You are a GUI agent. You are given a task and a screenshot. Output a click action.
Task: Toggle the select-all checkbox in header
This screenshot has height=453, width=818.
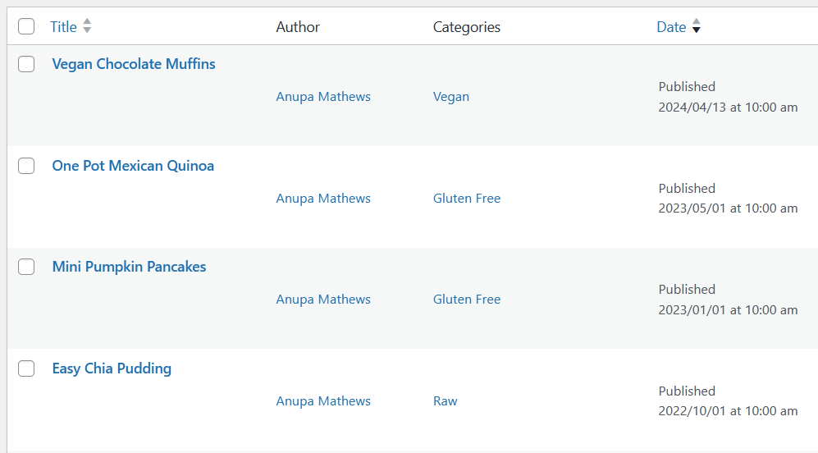(x=26, y=26)
